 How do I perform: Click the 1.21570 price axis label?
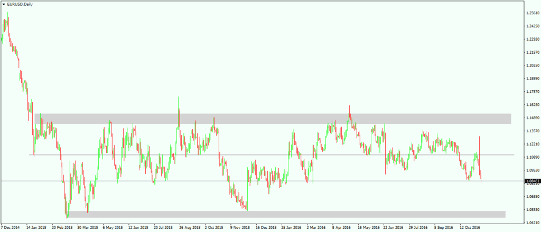click(532, 52)
